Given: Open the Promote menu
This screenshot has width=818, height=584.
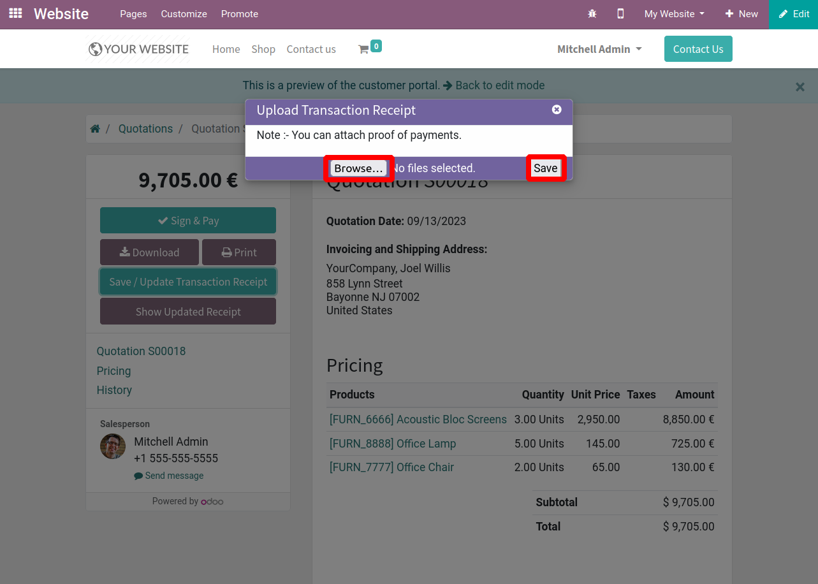Looking at the screenshot, I should tap(240, 14).
